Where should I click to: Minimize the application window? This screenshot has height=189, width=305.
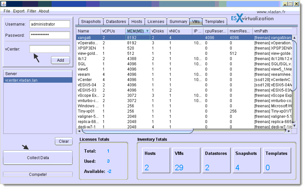(285, 4)
